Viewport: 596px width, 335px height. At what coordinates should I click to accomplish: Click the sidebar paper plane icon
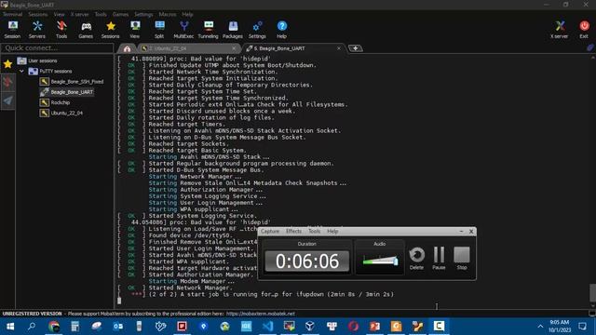[7, 100]
